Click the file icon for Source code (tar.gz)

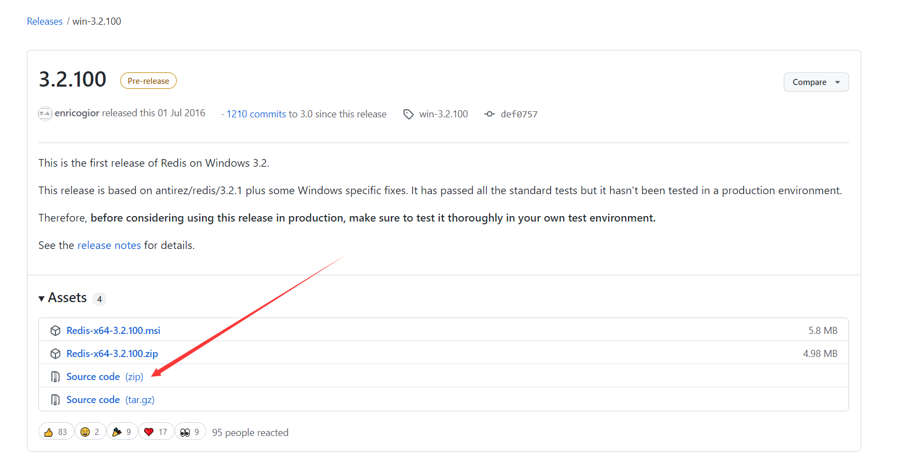pos(55,400)
